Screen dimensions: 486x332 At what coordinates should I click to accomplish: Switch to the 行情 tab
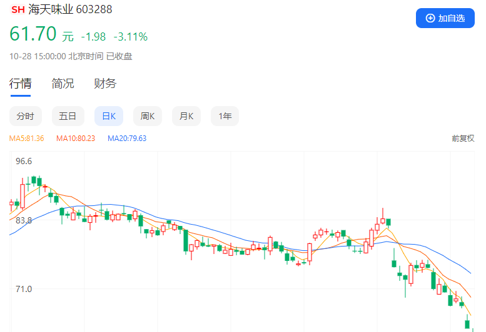point(21,84)
